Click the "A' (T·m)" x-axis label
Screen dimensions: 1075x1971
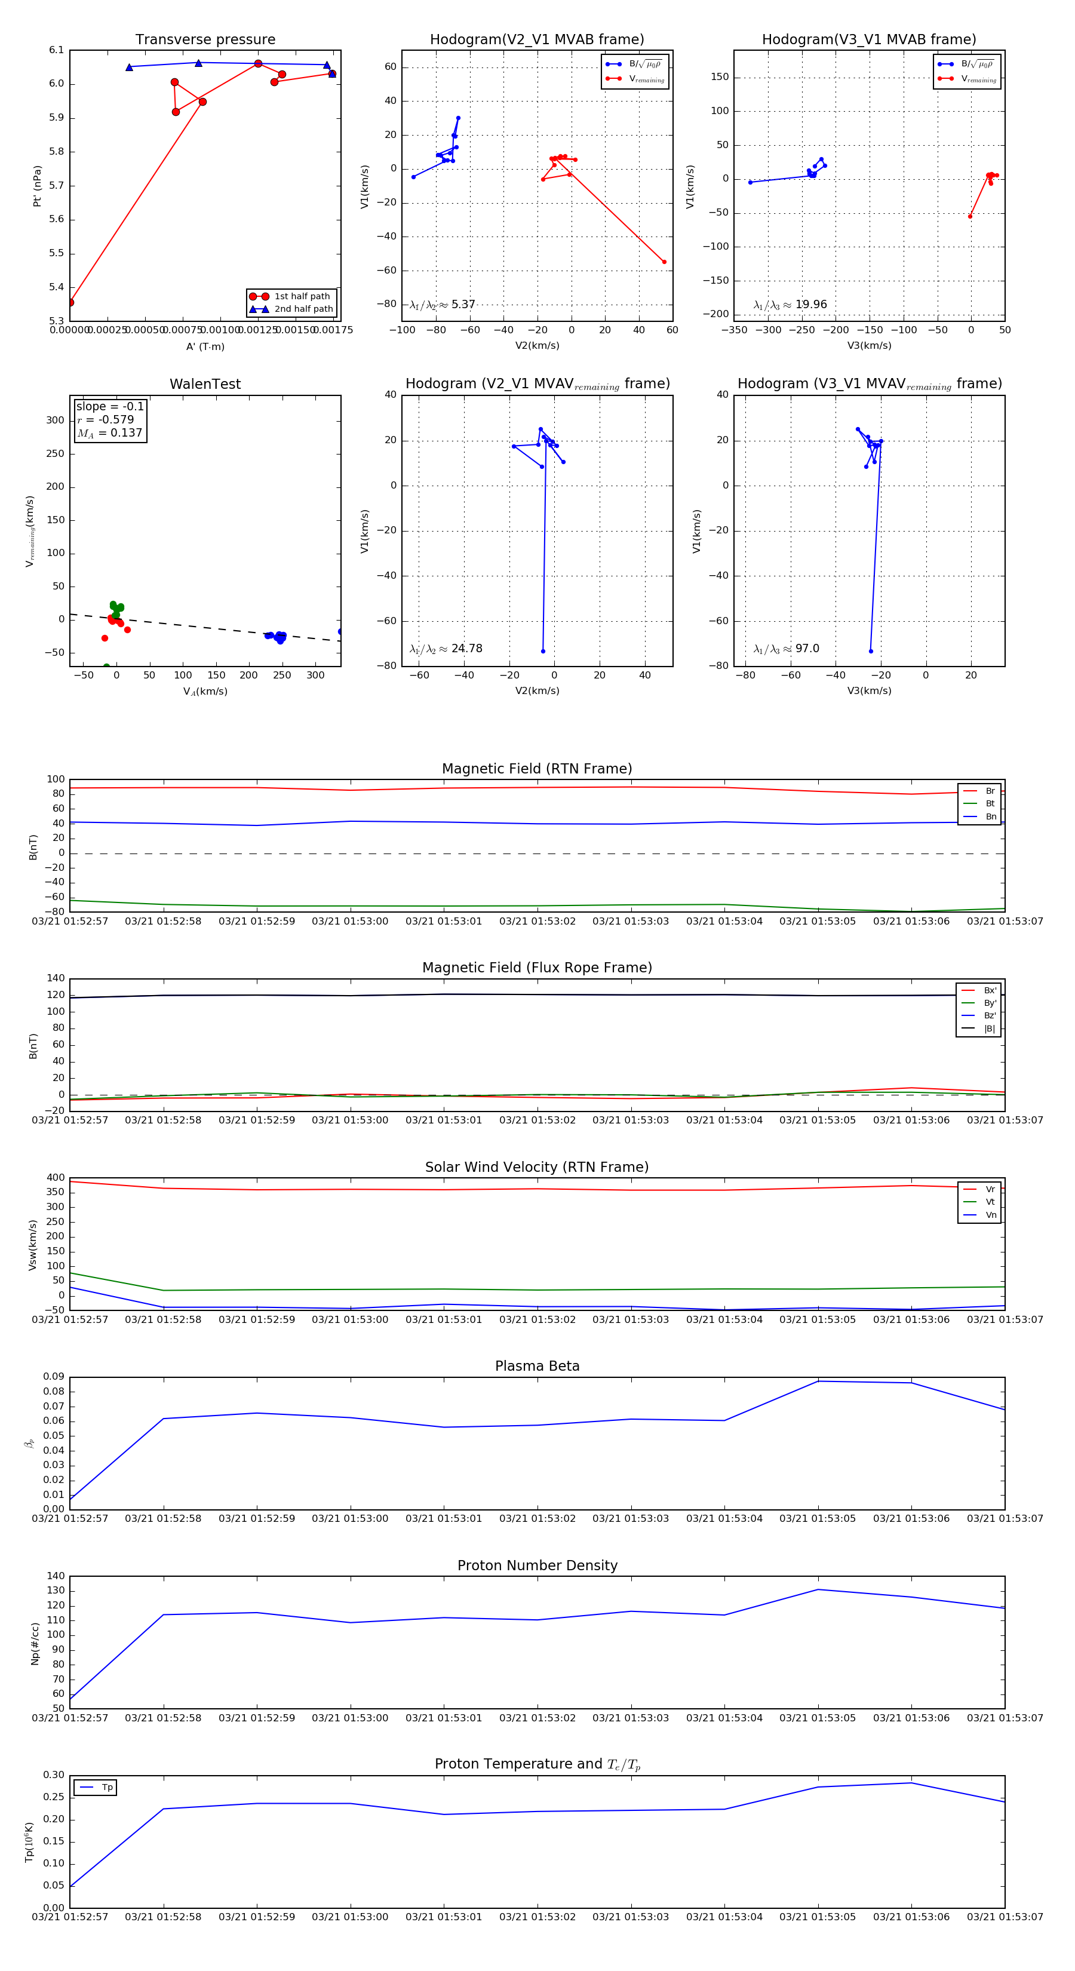pyautogui.click(x=205, y=346)
